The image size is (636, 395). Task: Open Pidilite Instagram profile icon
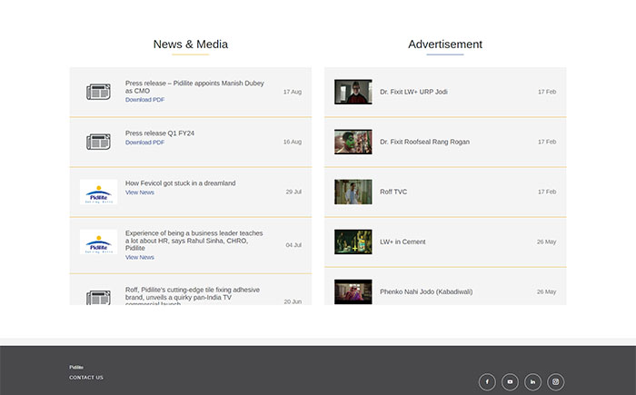point(556,381)
